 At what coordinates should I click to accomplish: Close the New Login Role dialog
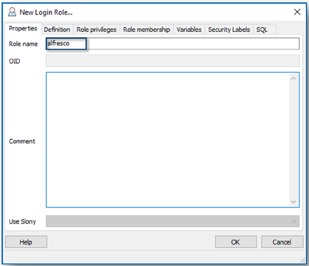[x=296, y=12]
